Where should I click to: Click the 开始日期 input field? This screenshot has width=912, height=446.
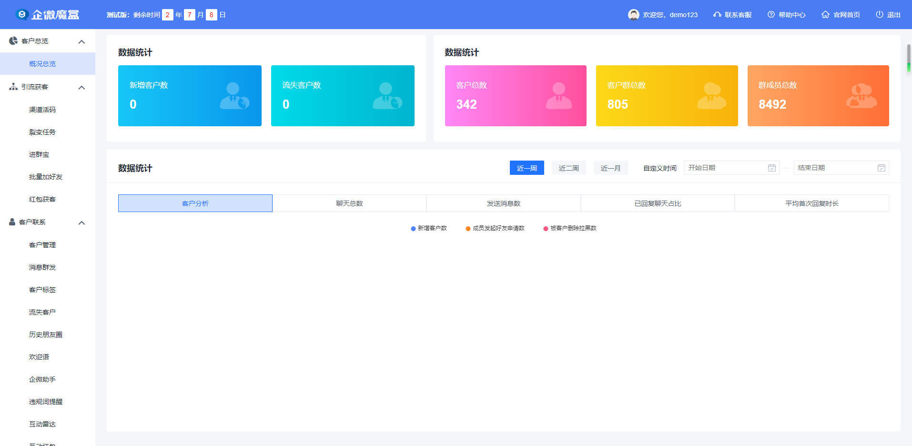[732, 168]
